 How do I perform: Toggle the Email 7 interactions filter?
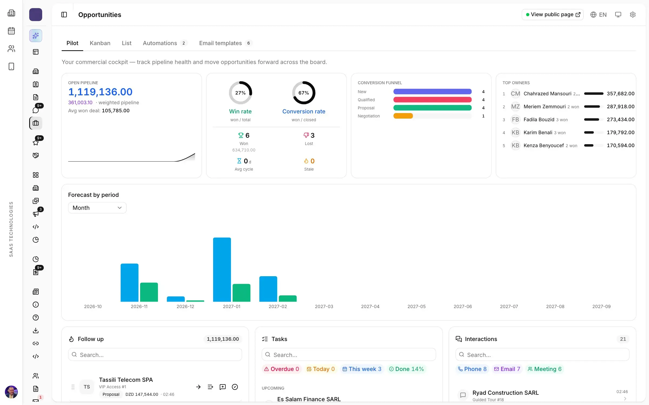[x=507, y=369]
